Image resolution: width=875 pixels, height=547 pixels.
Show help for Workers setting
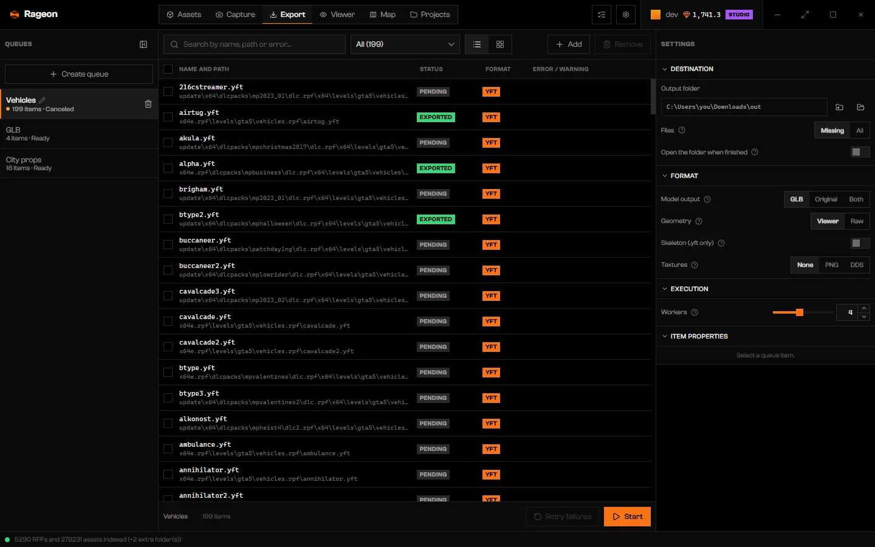695,312
